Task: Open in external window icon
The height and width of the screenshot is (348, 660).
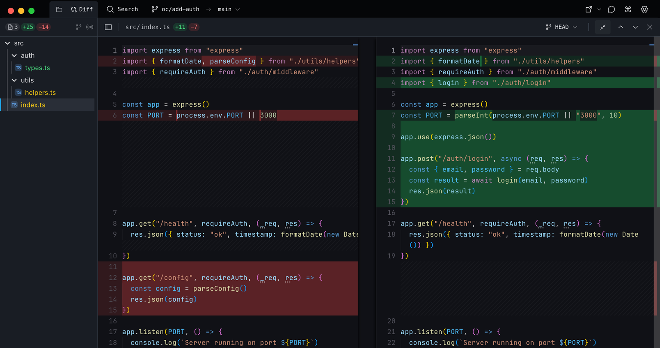Action: [x=589, y=9]
